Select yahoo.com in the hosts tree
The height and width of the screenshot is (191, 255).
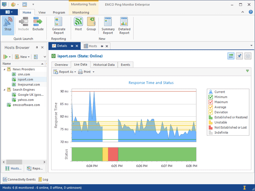coord(25,100)
